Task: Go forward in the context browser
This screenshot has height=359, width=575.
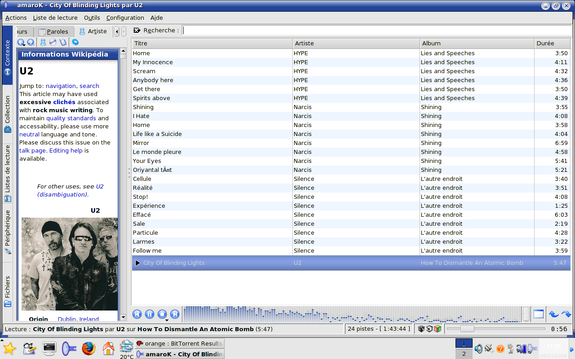Action: click(x=31, y=42)
